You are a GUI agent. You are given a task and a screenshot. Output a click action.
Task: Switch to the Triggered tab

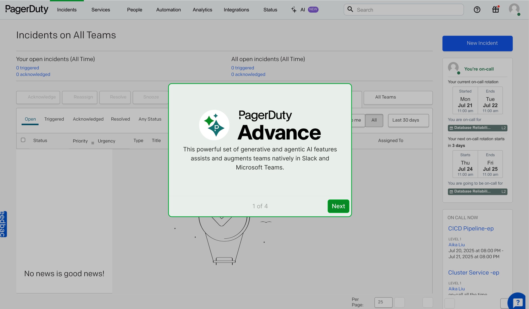pyautogui.click(x=54, y=119)
